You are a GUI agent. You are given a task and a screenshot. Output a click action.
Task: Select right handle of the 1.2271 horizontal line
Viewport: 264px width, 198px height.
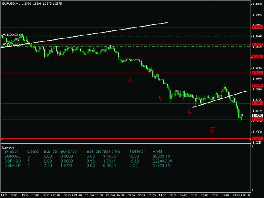(250, 139)
